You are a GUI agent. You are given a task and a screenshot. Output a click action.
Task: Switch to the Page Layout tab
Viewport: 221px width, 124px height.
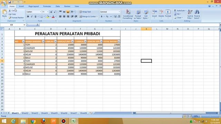33,6
